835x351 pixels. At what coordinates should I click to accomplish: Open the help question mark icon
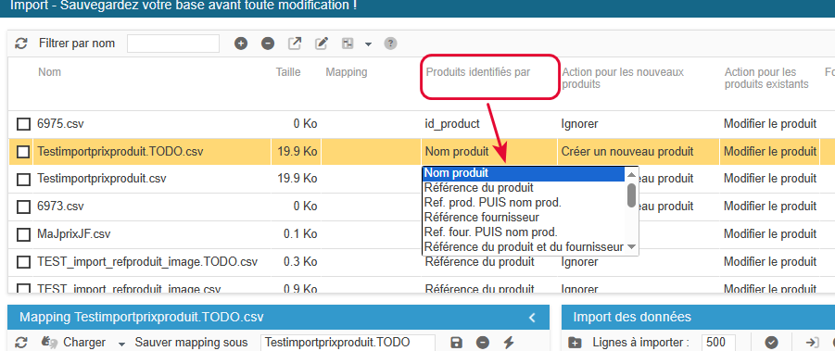tap(391, 44)
